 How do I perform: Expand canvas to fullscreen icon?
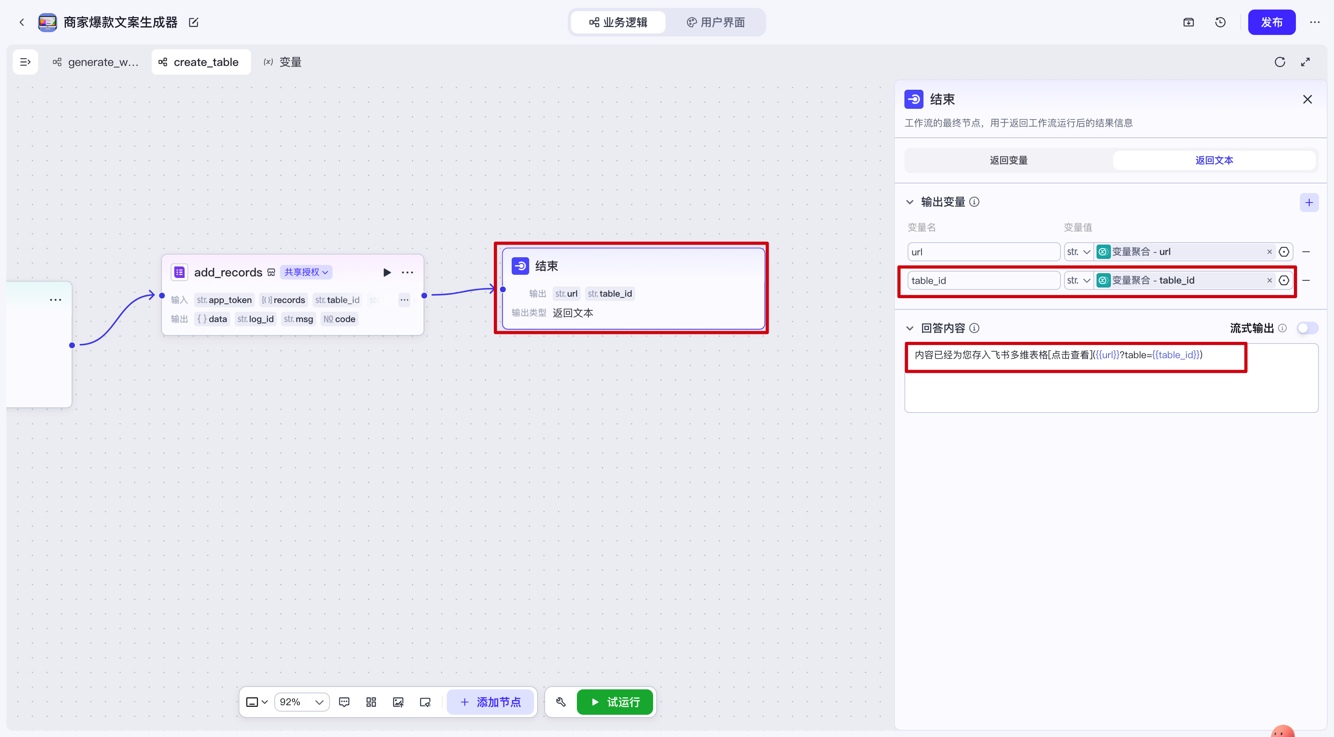(x=1305, y=62)
